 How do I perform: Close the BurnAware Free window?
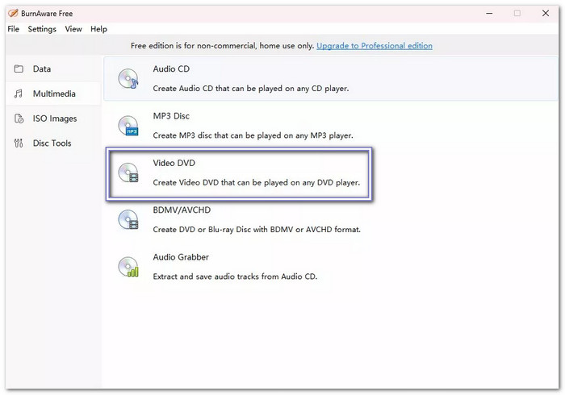point(546,14)
